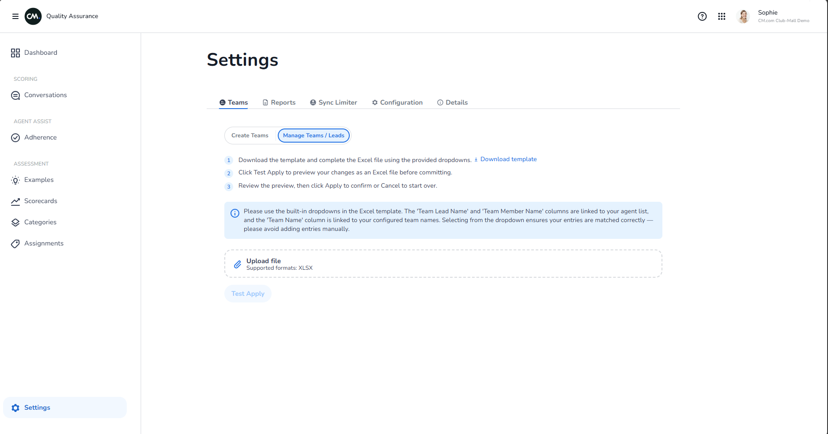Screen dimensions: 828x434
Task: Open the Configuration tab
Action: click(x=397, y=102)
